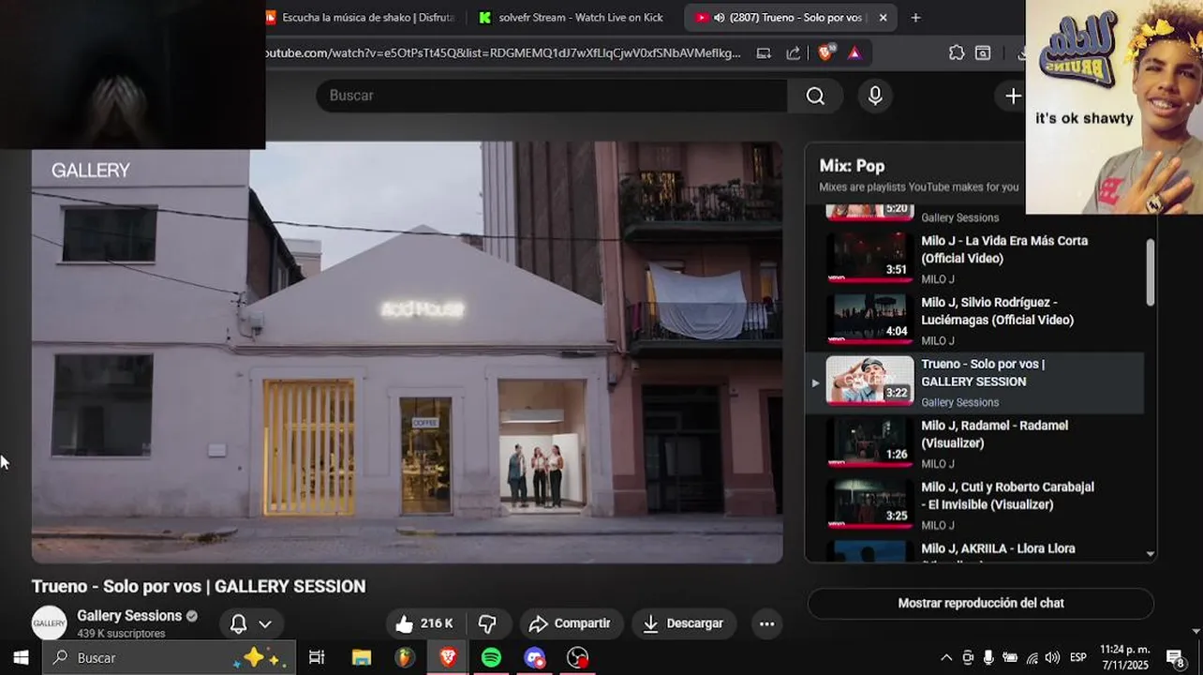Show hidden system tray icons chevron
Screen dimensions: 1203x675
(x=946, y=657)
